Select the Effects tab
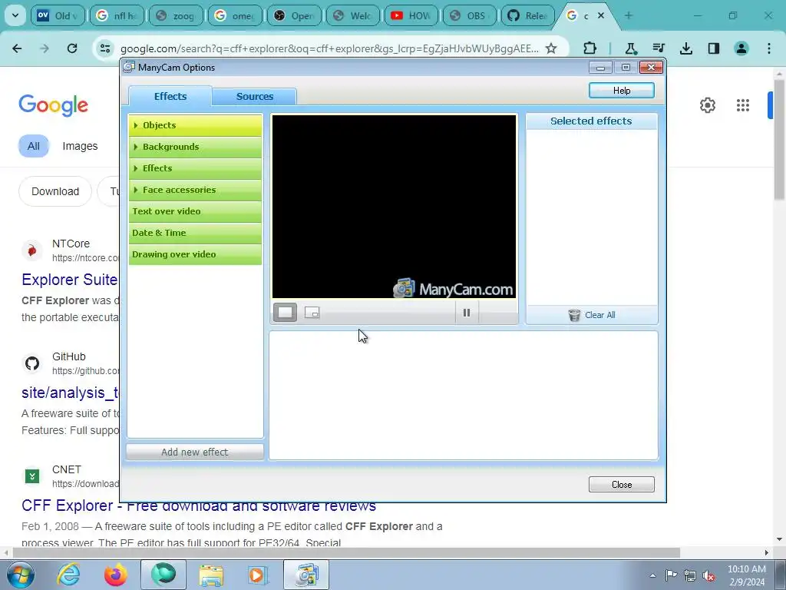 click(170, 96)
